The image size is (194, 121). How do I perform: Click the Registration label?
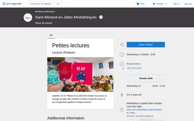pos(134,64)
